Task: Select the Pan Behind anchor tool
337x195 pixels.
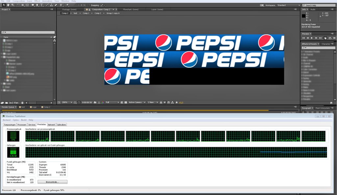Action: pyautogui.click(x=27, y=5)
